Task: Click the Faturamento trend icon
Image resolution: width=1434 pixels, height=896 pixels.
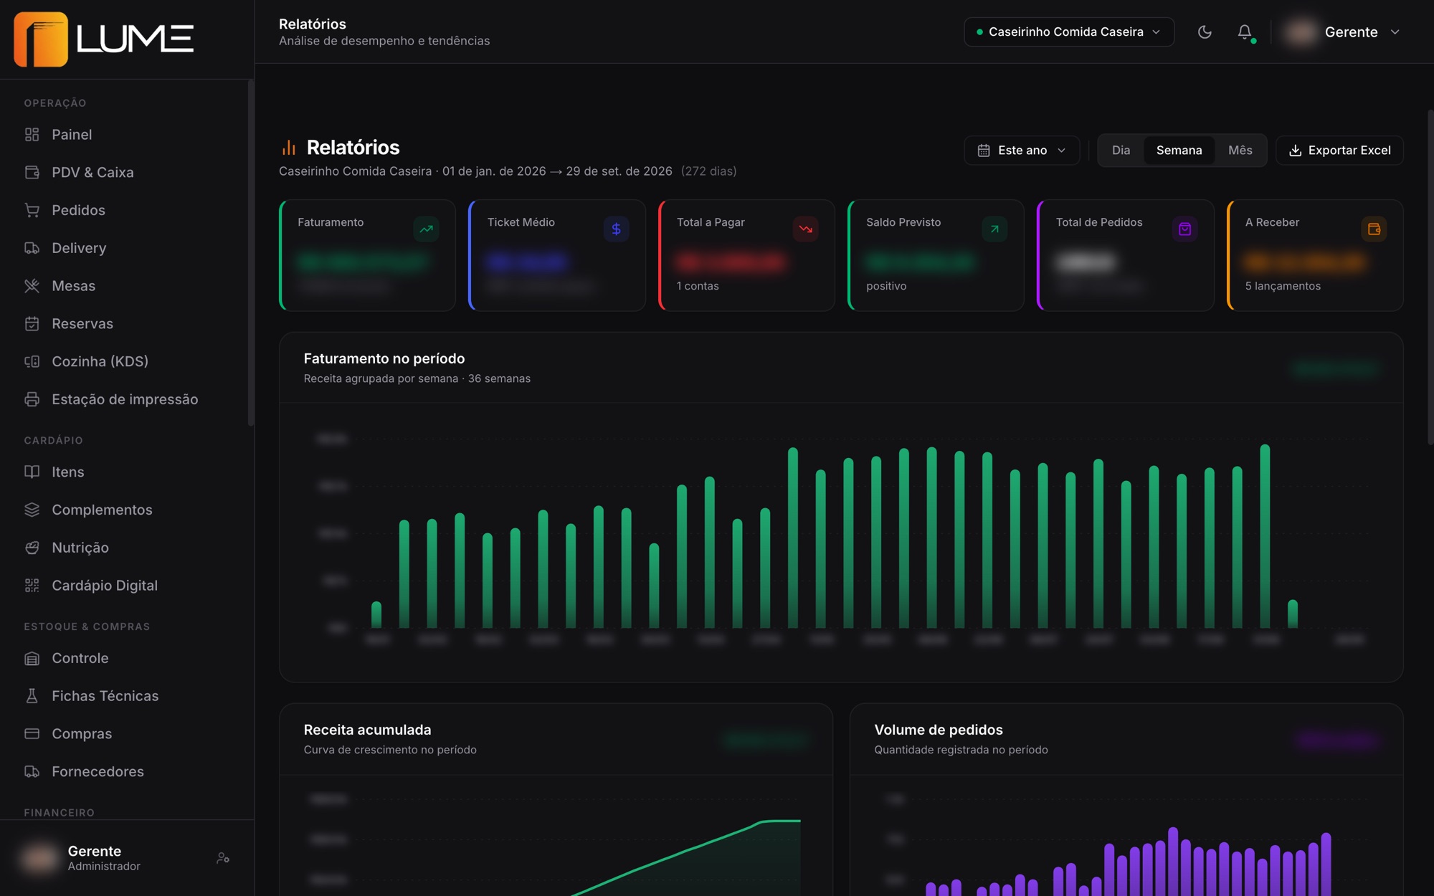Action: click(x=427, y=229)
